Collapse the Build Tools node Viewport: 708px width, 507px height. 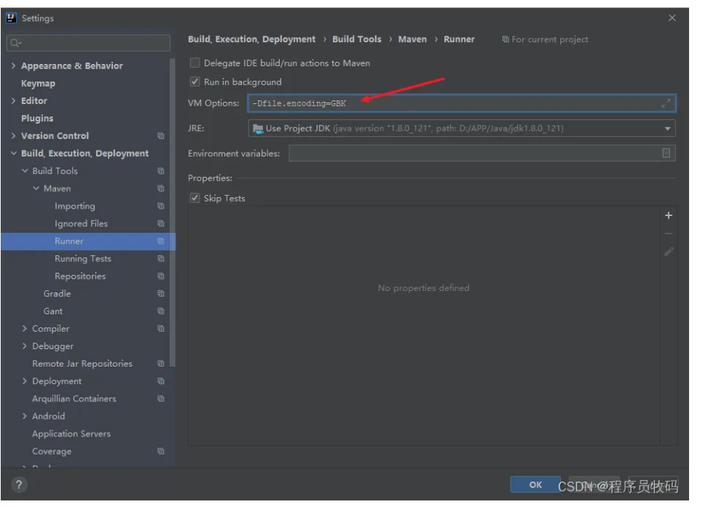tap(24, 171)
